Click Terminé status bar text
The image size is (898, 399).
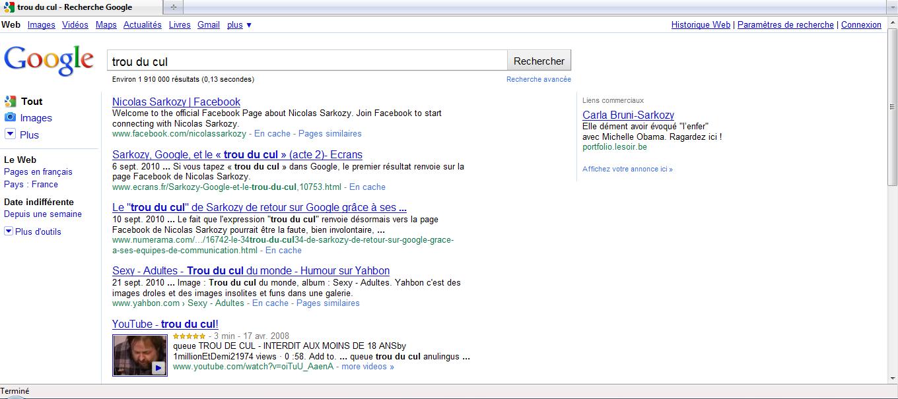point(15,391)
